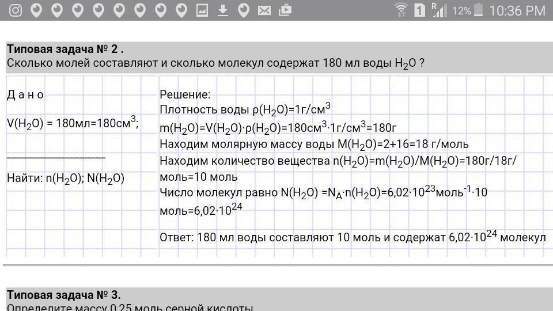Tap the download arrow notification icon
553x311 pixels.
[222, 10]
